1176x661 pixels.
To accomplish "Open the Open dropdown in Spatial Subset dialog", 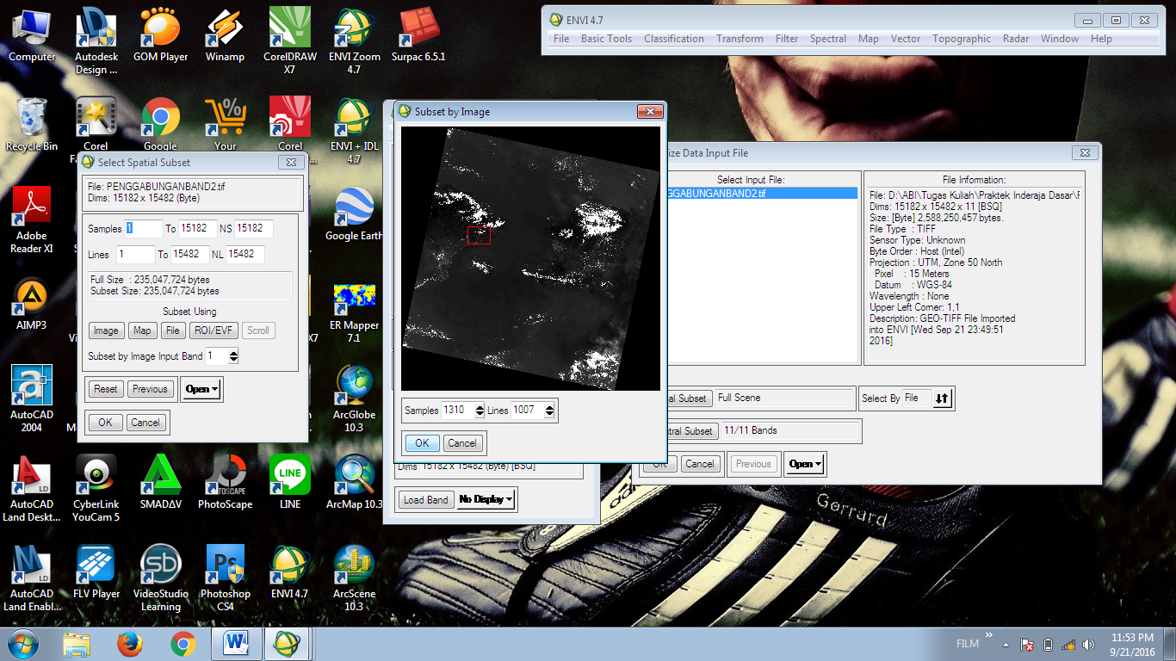I will 201,389.
